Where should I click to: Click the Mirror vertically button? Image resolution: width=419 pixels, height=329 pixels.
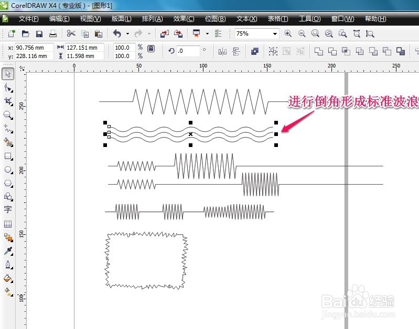236,51
